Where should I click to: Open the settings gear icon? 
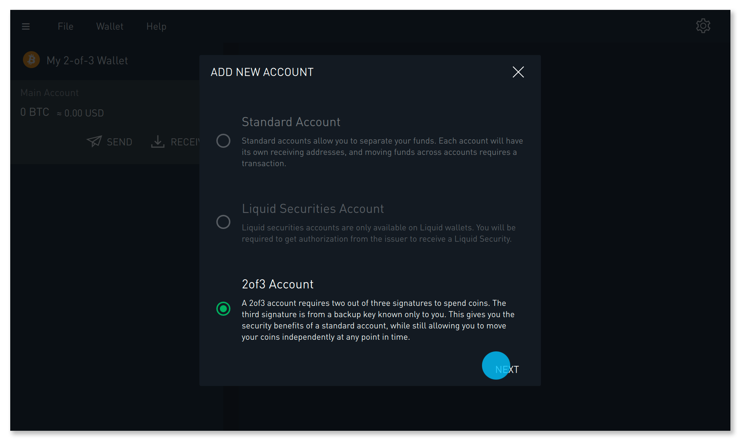703,26
